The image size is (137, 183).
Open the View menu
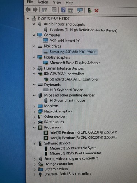pyautogui.click(x=57, y=2)
